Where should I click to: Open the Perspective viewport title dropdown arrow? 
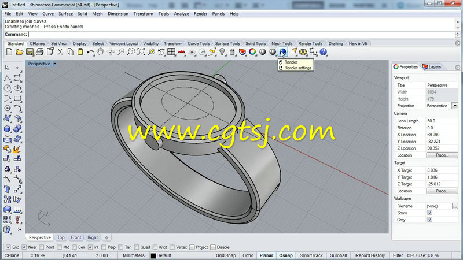coord(54,64)
